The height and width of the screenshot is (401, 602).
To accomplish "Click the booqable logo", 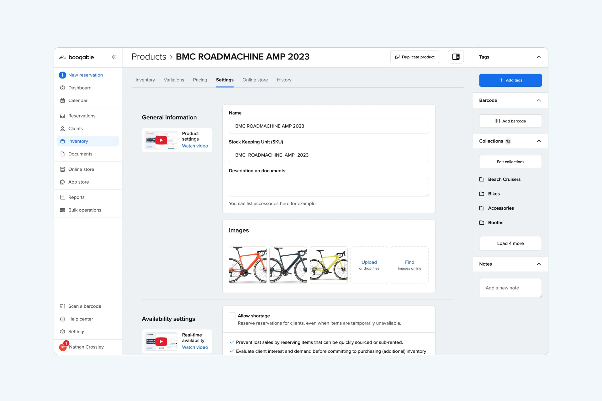I will [x=77, y=57].
